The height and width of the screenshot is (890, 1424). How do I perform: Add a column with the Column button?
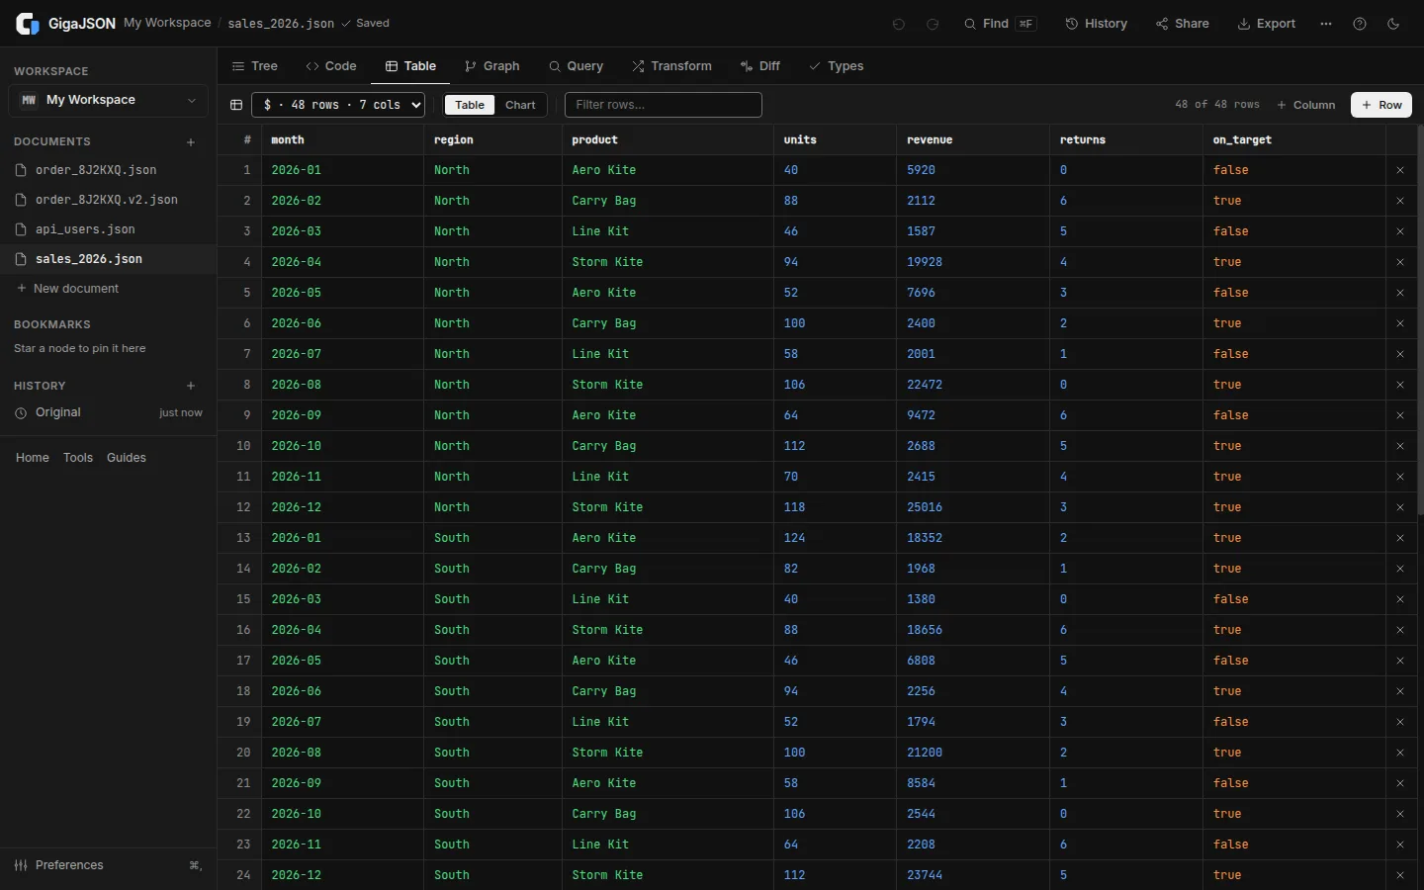(x=1306, y=105)
